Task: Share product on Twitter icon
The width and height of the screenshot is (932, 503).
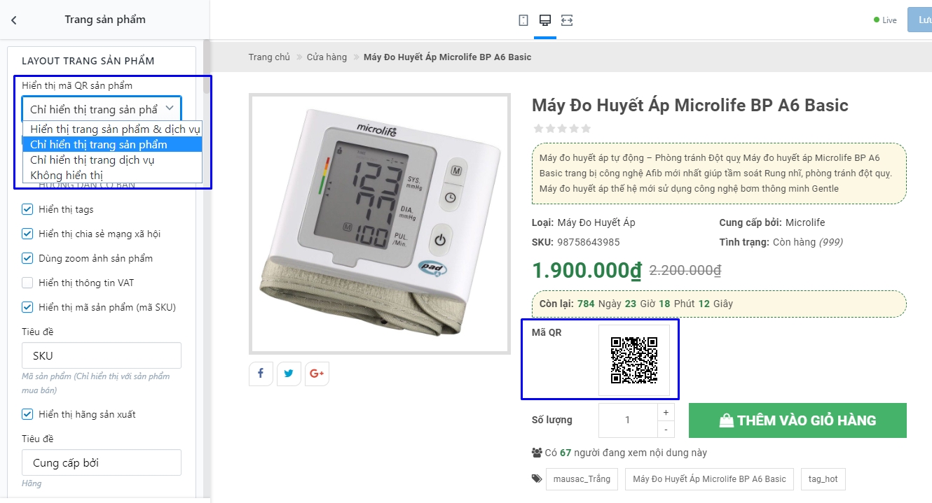Action: (289, 374)
